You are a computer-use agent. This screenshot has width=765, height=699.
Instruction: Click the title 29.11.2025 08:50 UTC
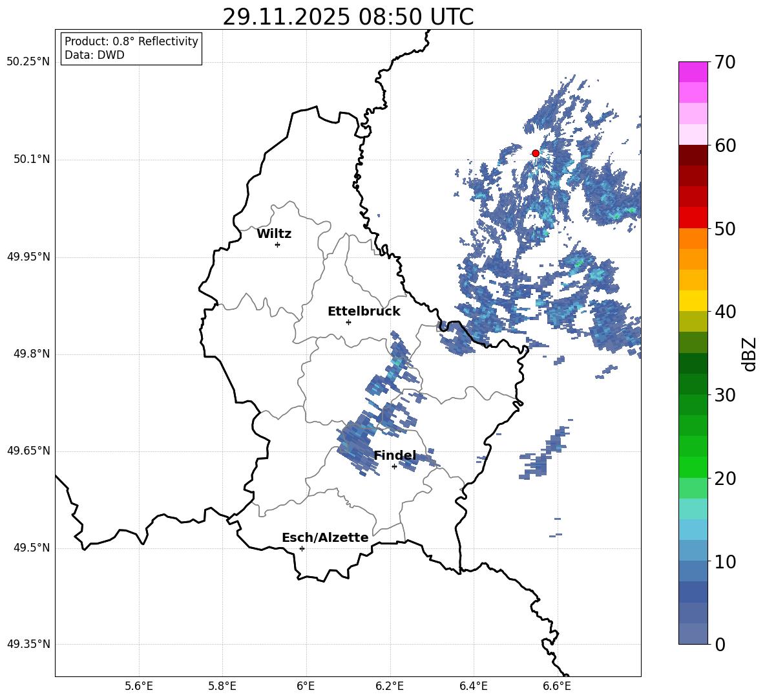[x=348, y=17]
